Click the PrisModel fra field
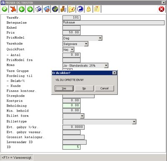 [71, 60]
